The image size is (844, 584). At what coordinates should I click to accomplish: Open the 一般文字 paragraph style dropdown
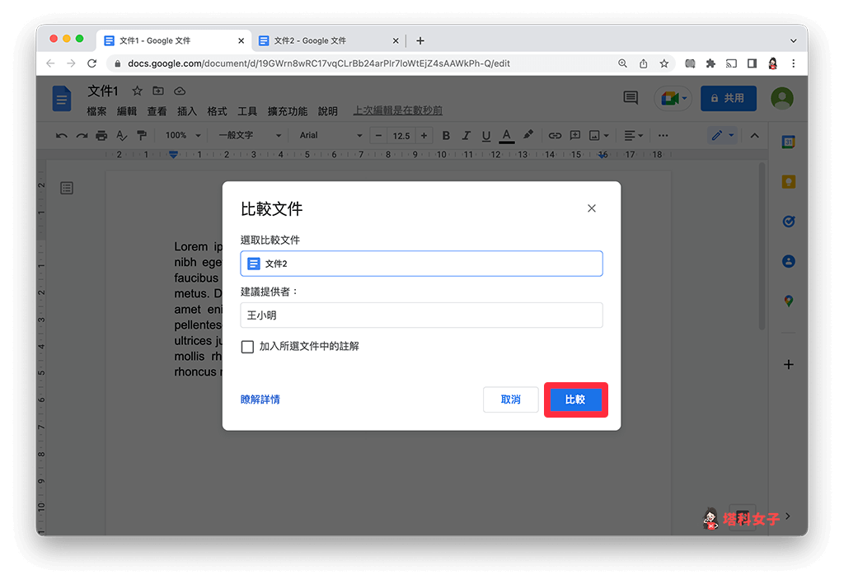[250, 136]
